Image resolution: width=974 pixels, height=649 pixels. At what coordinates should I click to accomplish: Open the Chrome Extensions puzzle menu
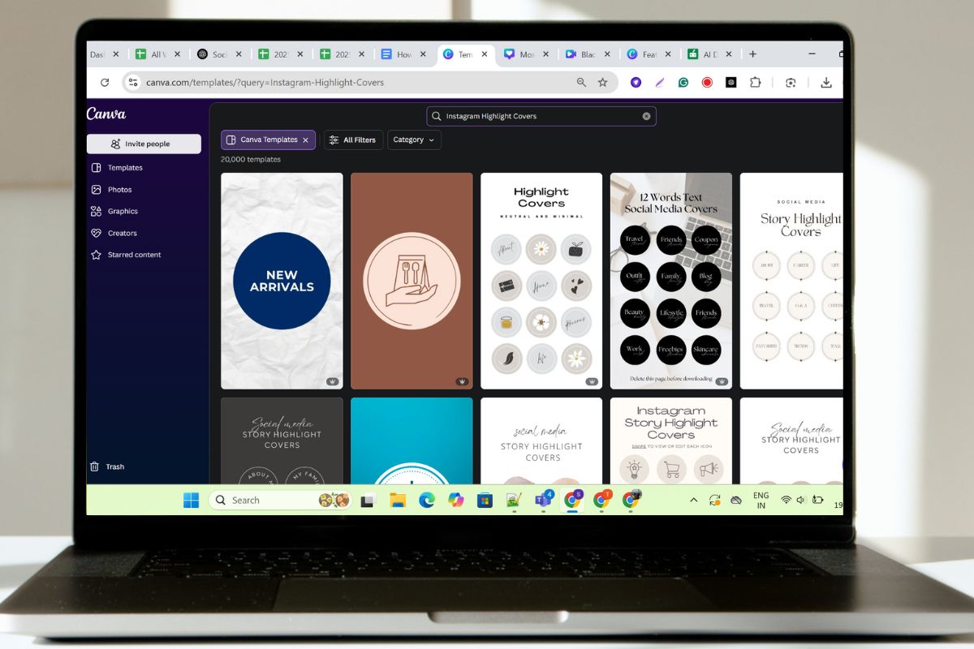pos(755,82)
